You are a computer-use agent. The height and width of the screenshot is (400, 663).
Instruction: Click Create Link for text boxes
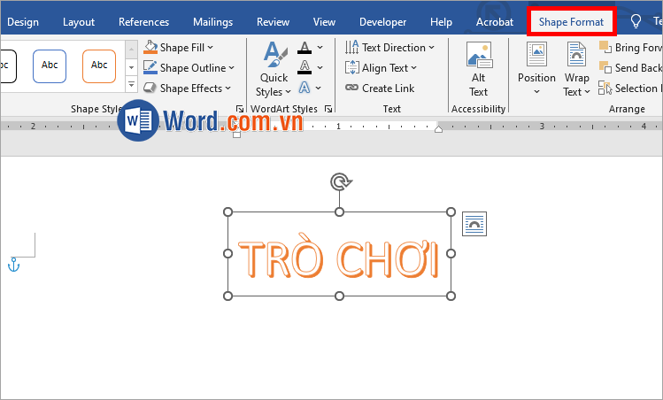point(380,88)
